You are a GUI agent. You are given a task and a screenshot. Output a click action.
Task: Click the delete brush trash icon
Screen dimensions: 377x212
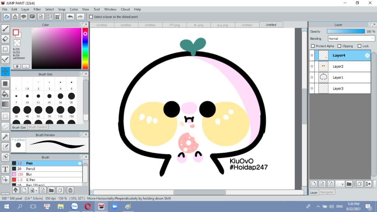[x=70, y=190]
